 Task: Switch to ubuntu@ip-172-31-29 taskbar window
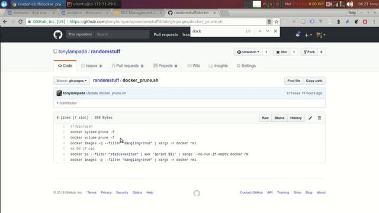click(94, 4)
